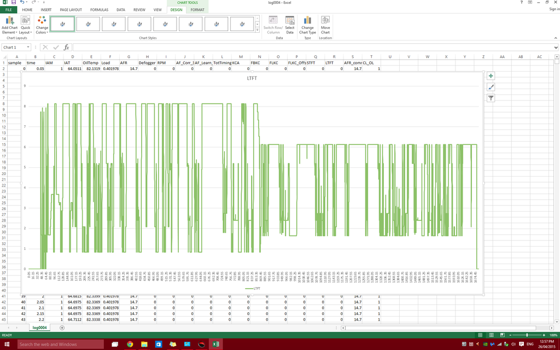Switch to the Format ribbon tab
560x350 pixels.
pos(197,10)
